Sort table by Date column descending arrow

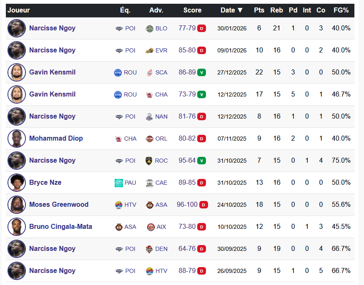[240, 10]
